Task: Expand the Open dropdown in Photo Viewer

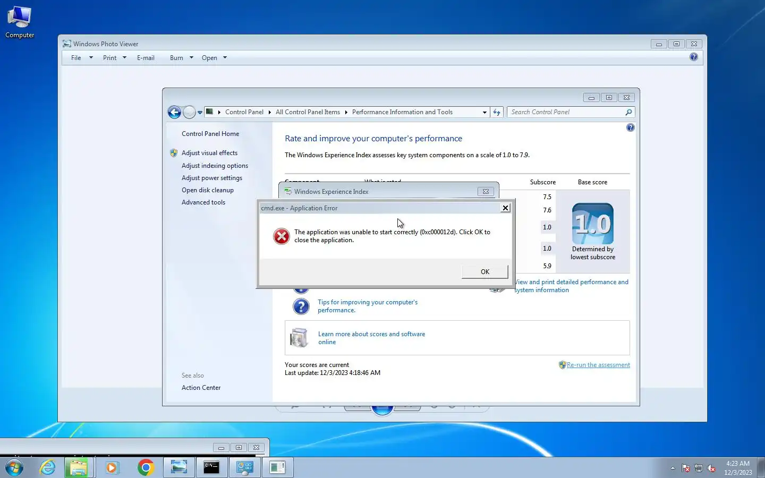Action: tap(225, 58)
